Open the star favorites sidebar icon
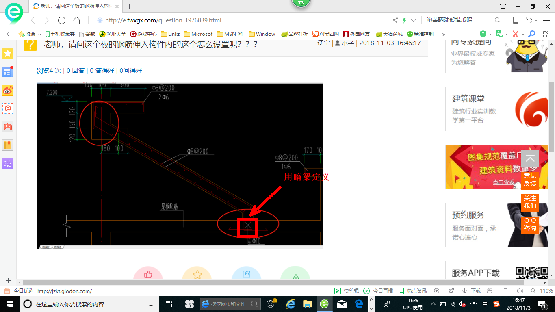 pos(8,53)
